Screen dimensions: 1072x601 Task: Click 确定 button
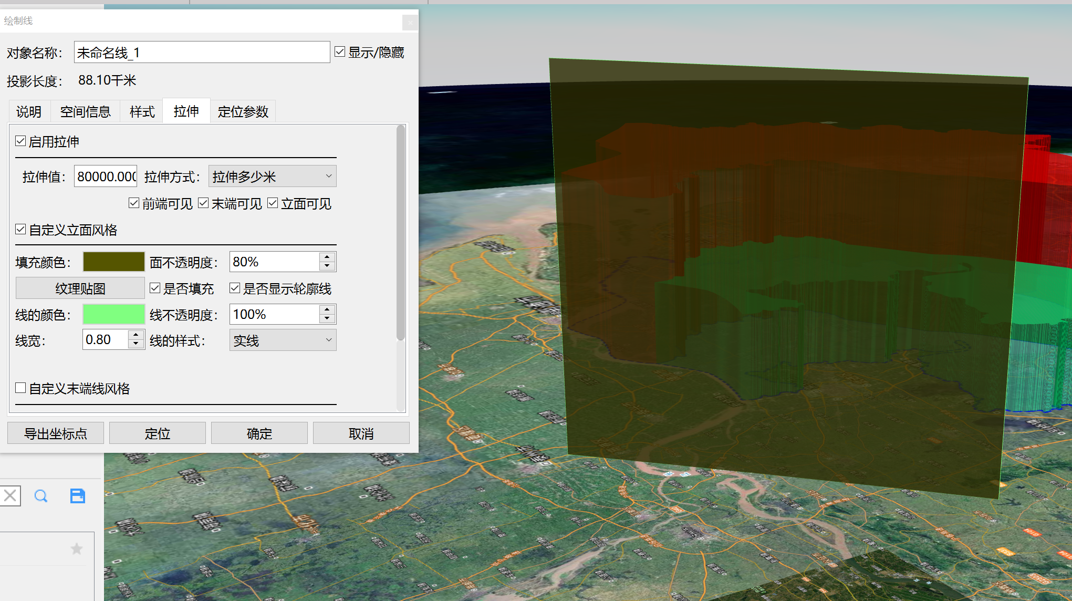(259, 433)
